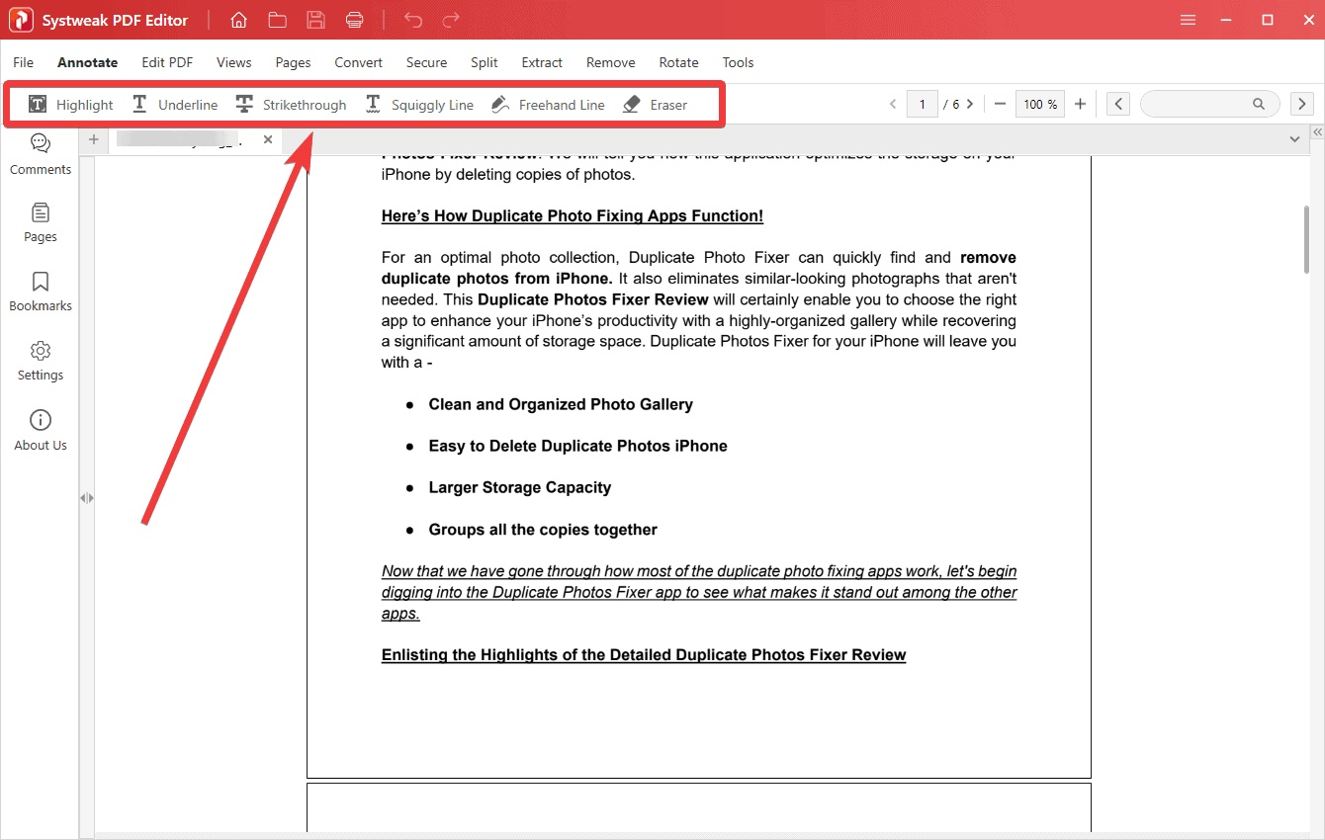The image size is (1325, 840).
Task: Click the zoom percentage field
Action: [1040, 104]
